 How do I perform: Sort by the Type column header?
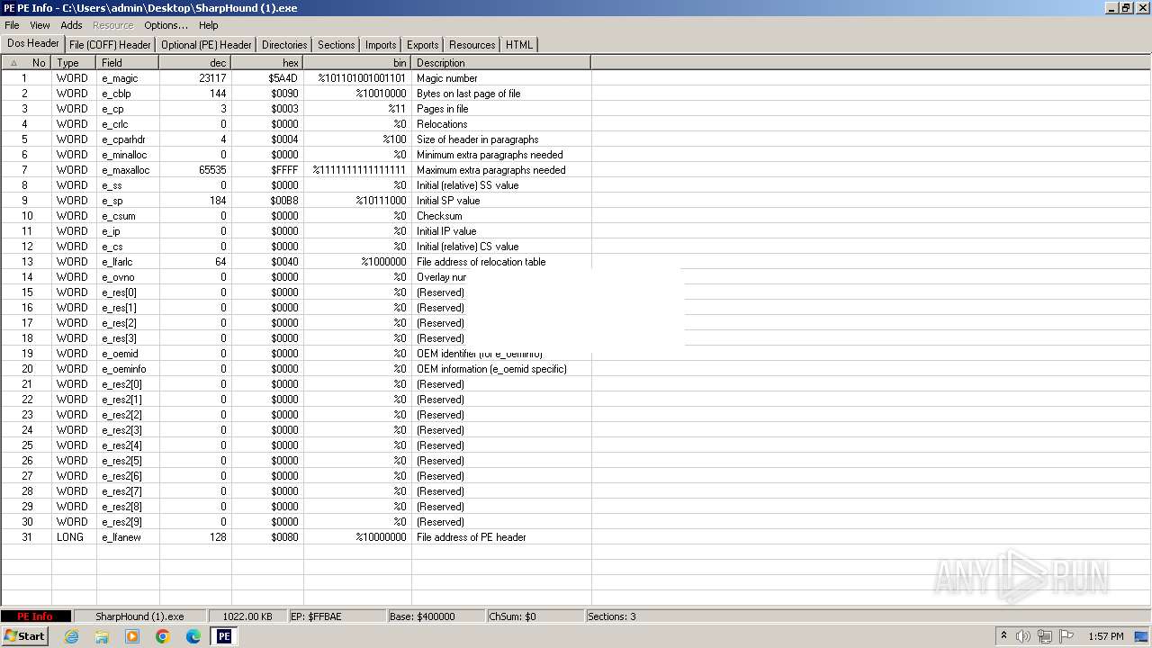pos(74,63)
